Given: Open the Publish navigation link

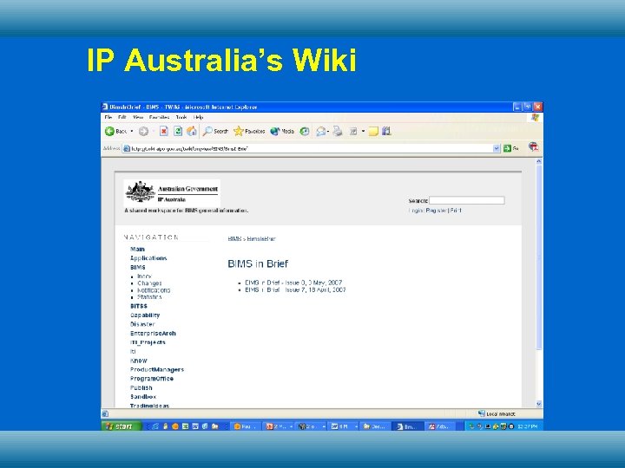Looking at the screenshot, I should click(141, 387).
